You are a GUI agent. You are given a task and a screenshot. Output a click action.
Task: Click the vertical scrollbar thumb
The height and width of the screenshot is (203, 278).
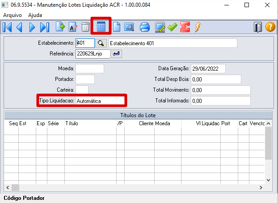[269, 144]
